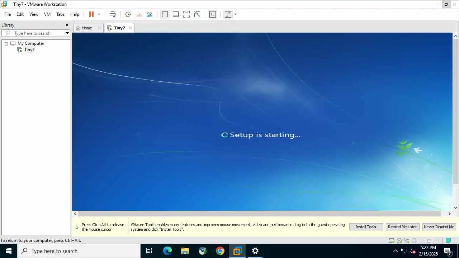
Task: Click the hard disk status icon
Action: click(x=392, y=240)
